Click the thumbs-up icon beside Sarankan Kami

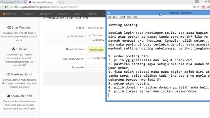click(9, 96)
